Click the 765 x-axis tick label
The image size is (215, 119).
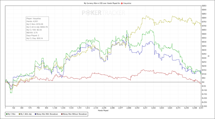coord(38,108)
